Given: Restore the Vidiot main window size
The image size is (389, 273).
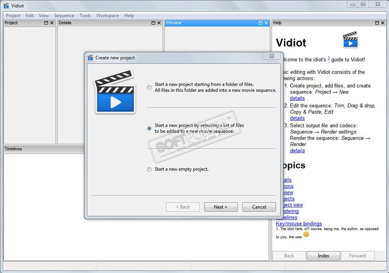Looking at the screenshot, I should click(x=363, y=4).
